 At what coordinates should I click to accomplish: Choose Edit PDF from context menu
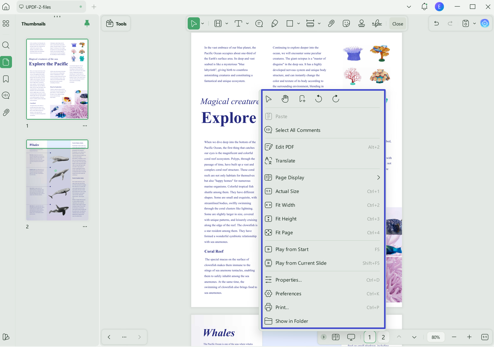(322, 147)
